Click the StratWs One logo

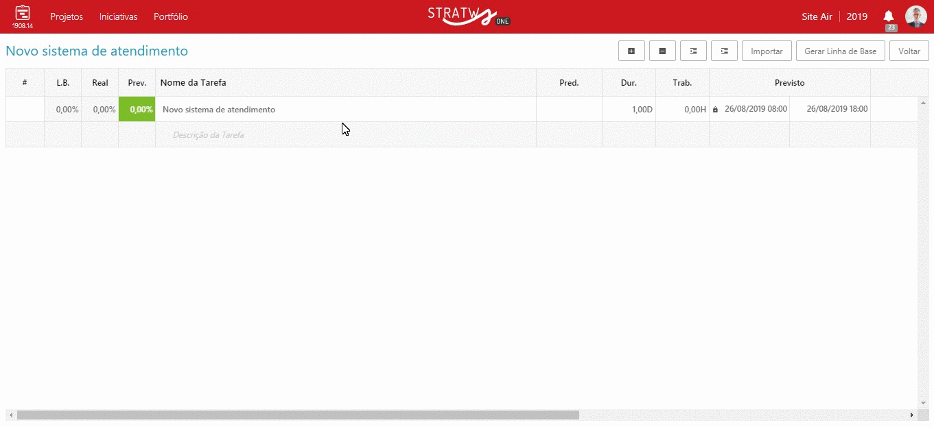pos(467,16)
